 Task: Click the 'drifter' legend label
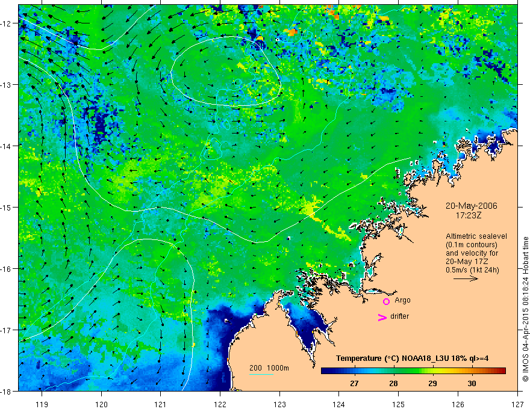(399, 316)
